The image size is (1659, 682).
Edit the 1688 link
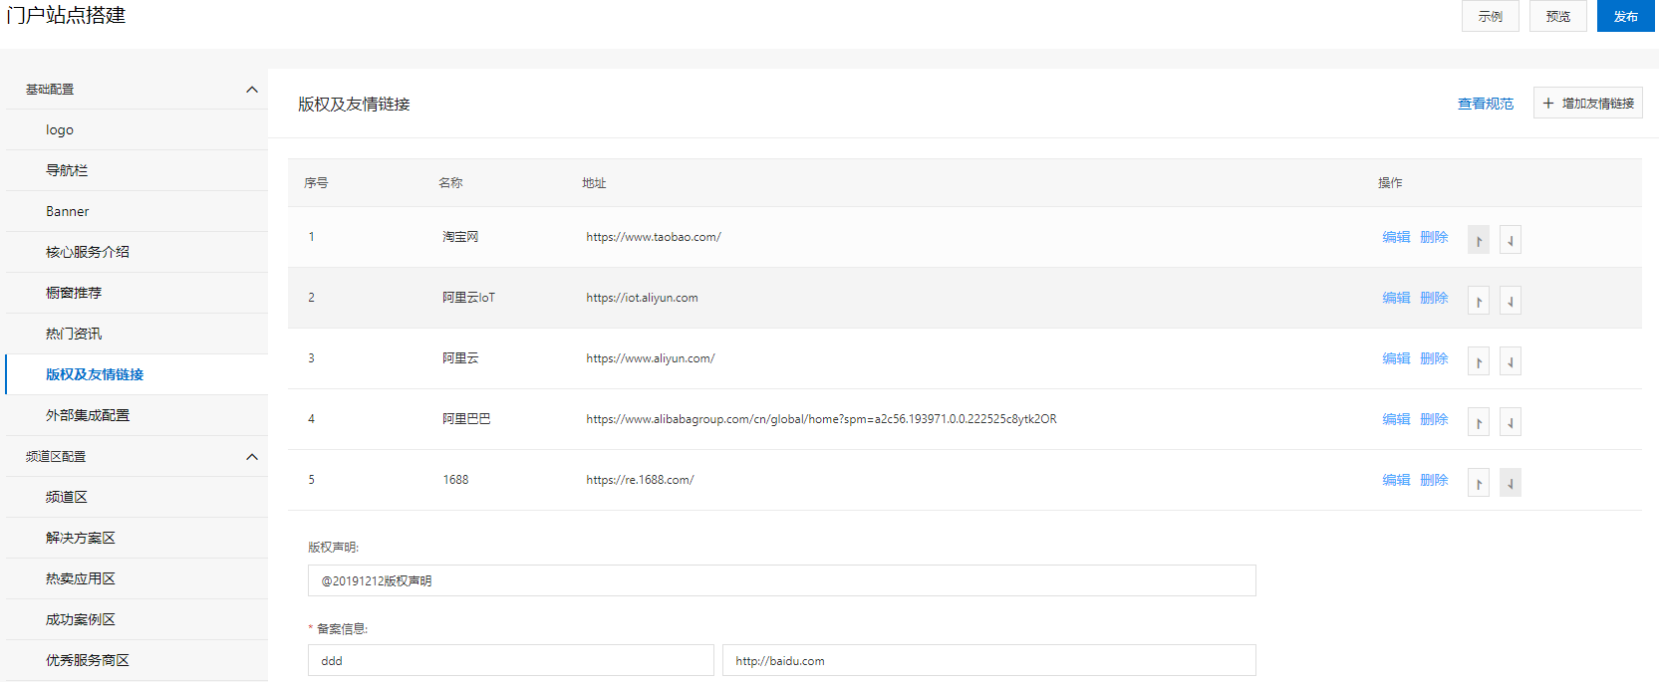point(1396,480)
